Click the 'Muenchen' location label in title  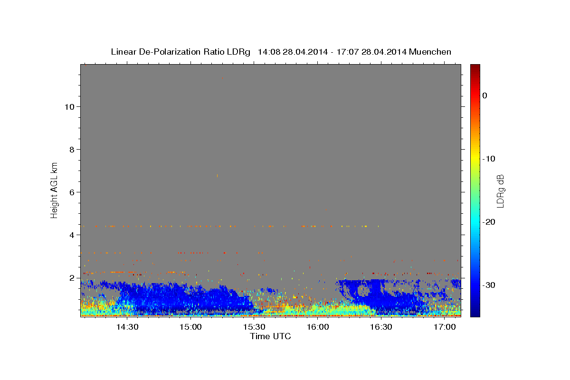(430, 52)
